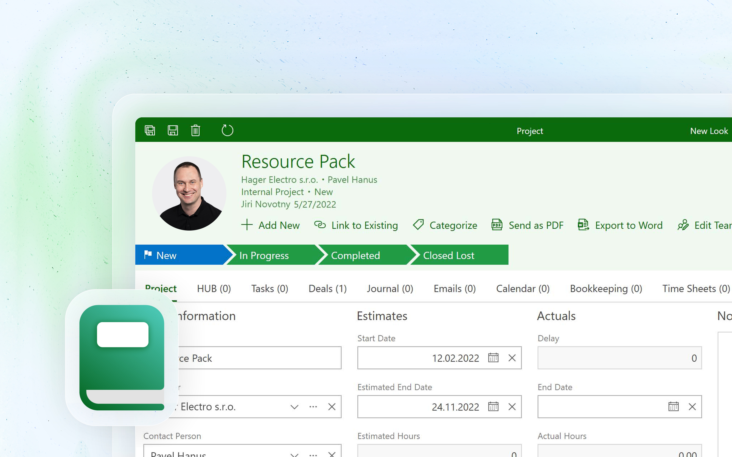Screen dimensions: 732x457
Task: Click Jiri Novotny 5/27/2022 text
Action: pyautogui.click(x=288, y=204)
